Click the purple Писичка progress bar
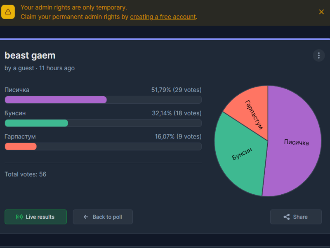Screen dimensions: 330x248 (56, 100)
